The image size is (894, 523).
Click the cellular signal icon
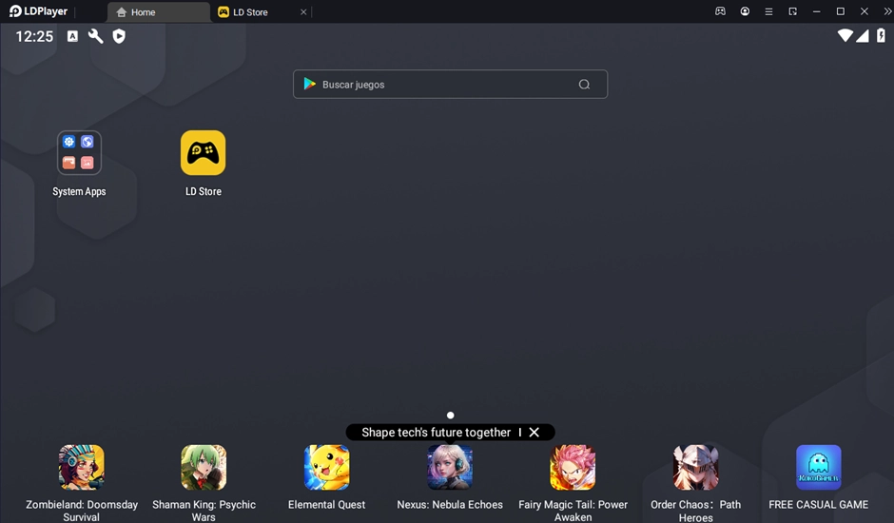tap(863, 36)
